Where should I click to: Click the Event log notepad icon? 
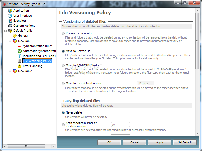pos(10,21)
